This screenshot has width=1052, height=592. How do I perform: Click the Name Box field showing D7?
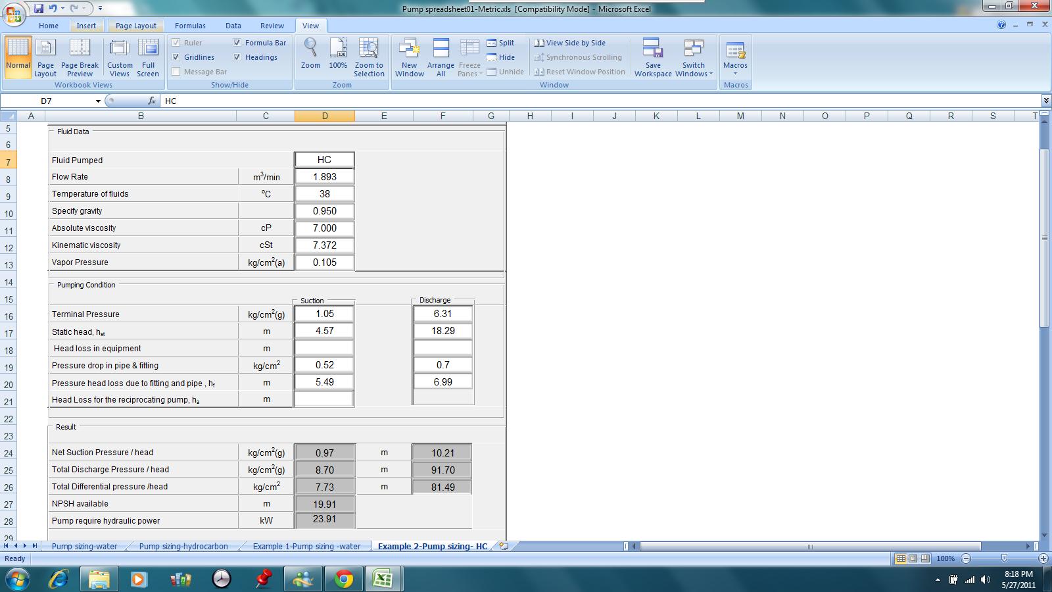[47, 101]
